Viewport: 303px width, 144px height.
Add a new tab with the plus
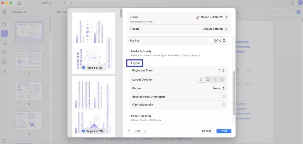point(71,3)
